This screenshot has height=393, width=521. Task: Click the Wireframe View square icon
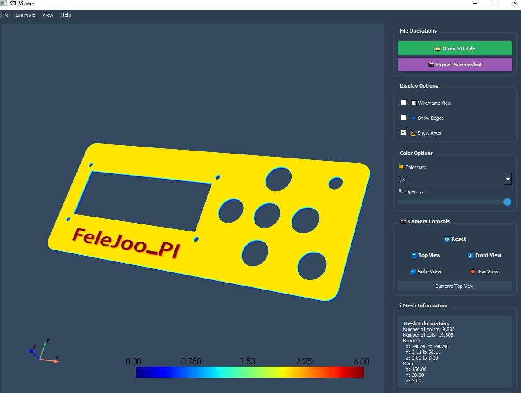414,103
